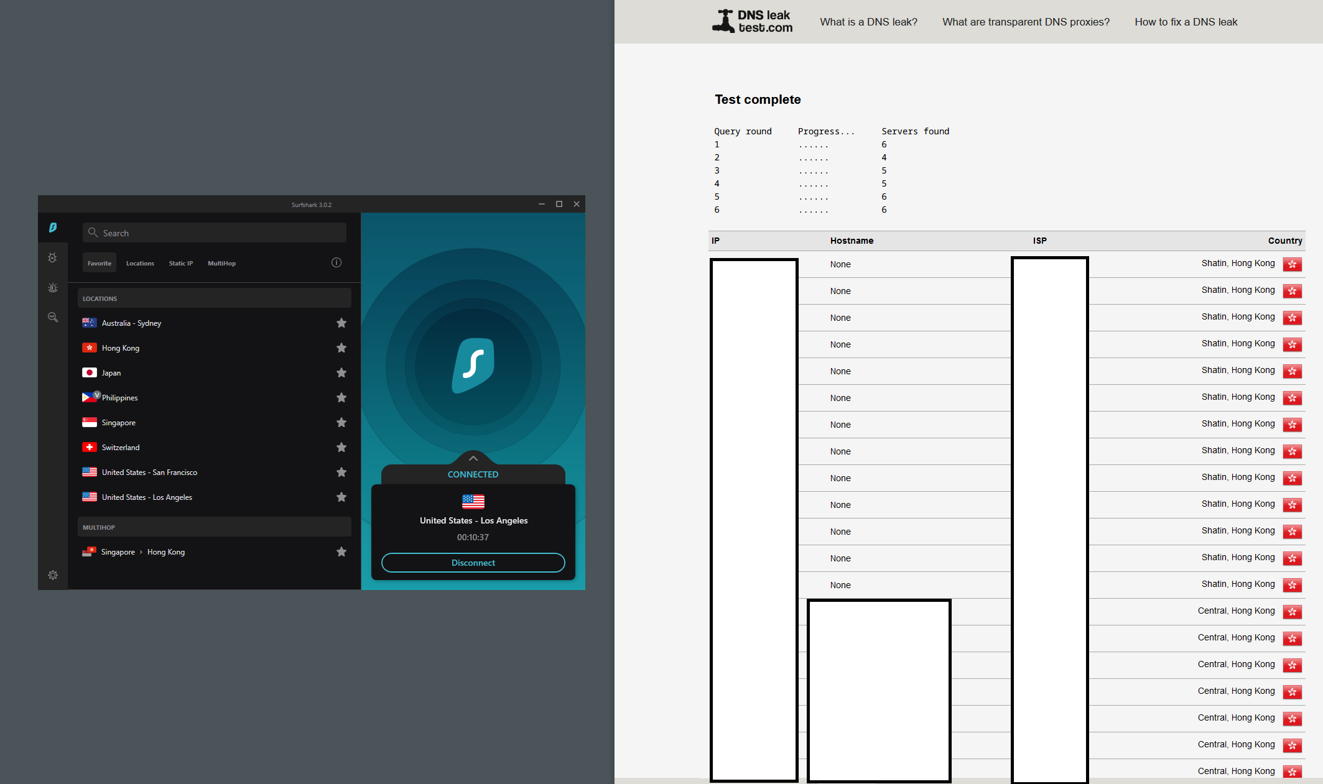Switch to the Favorite tab

[x=100, y=263]
